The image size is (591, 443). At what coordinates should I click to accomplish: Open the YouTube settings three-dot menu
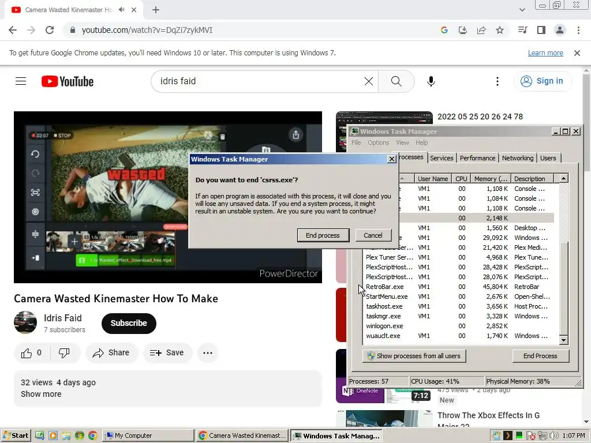pos(498,81)
